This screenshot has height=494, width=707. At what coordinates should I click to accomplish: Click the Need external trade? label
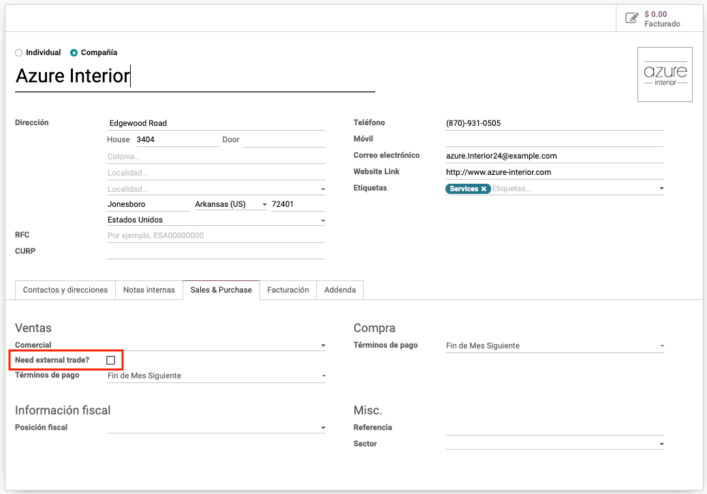[x=52, y=360]
